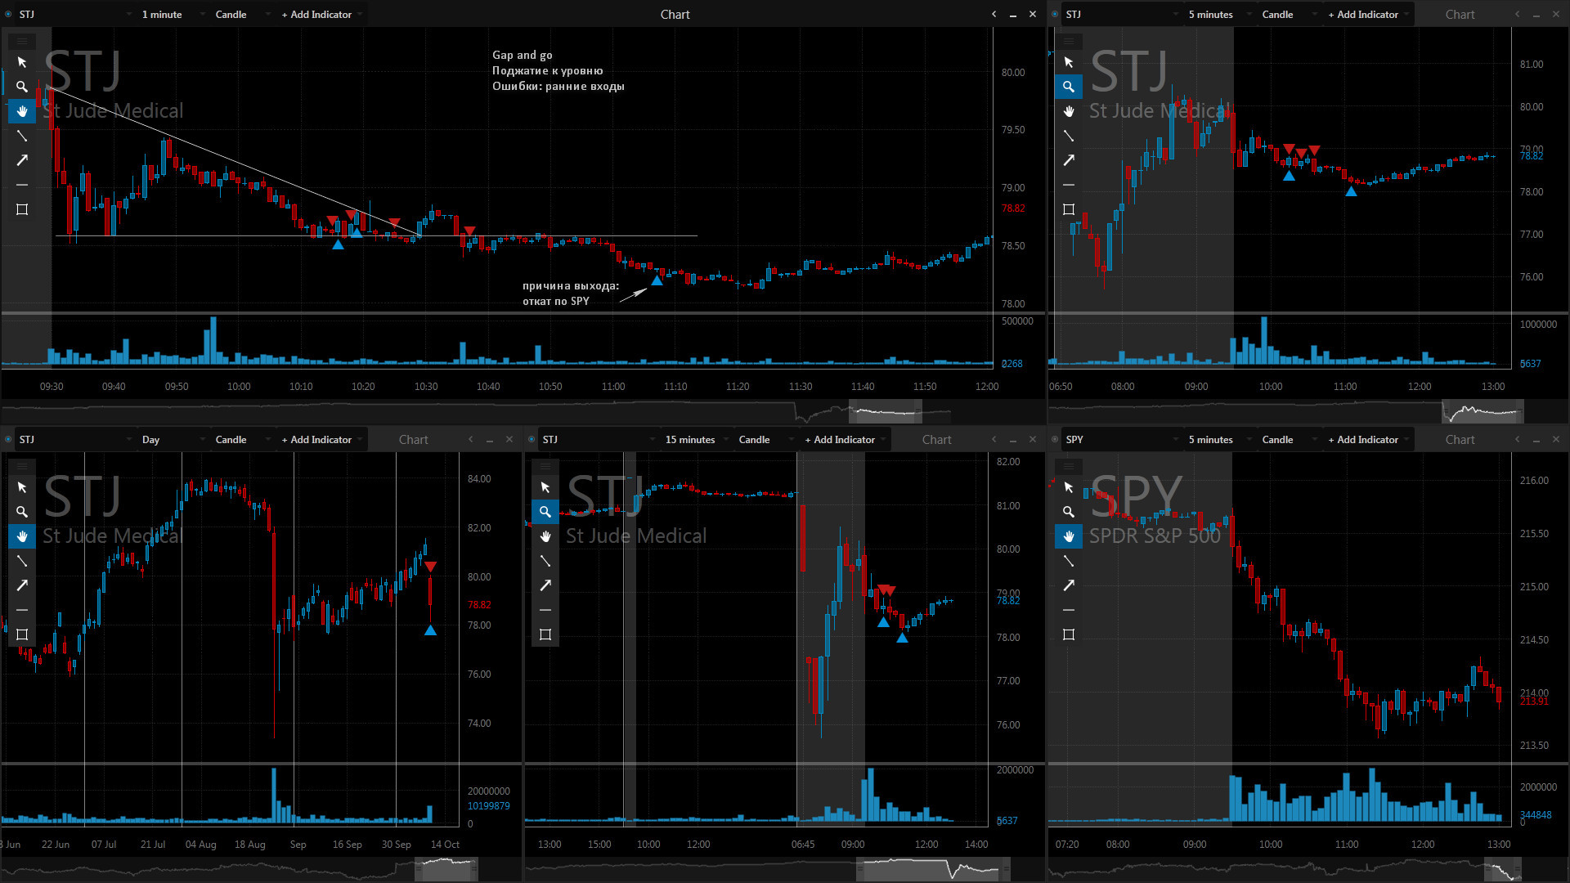Click Add Indicator in STJ 5 minutes panel
This screenshot has width=1570, height=883.
[1368, 14]
